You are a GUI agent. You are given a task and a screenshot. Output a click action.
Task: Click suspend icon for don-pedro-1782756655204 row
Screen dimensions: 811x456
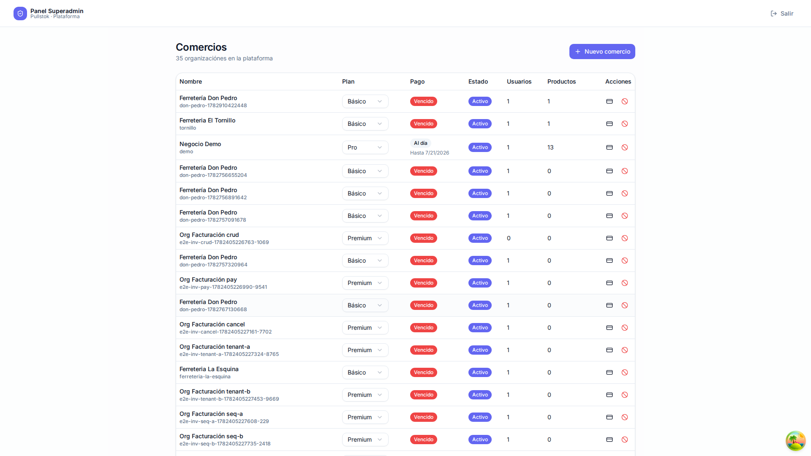click(x=625, y=171)
